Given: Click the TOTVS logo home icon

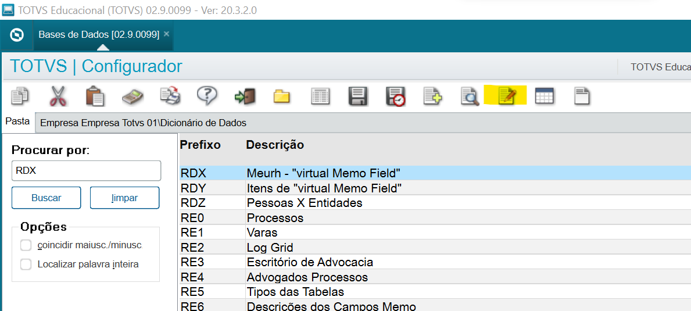Looking at the screenshot, I should tap(17, 35).
